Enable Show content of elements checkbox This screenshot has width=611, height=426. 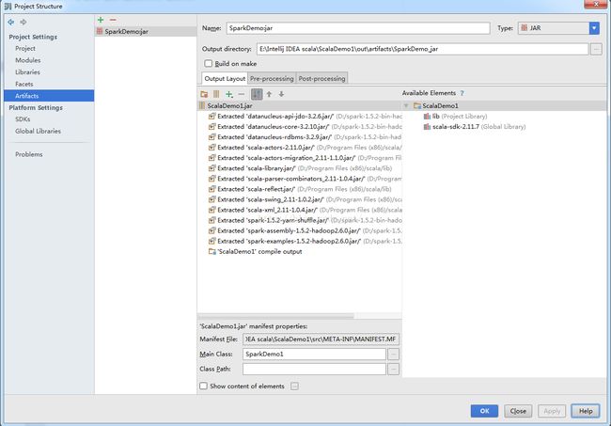(203, 386)
